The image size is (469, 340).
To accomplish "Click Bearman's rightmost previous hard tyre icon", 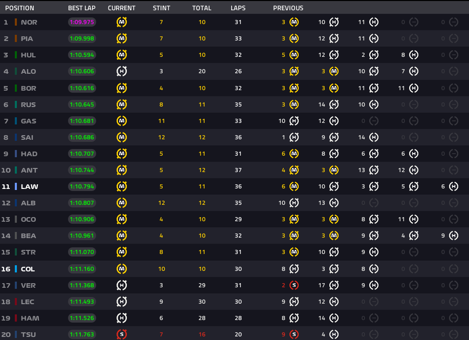I will click(x=454, y=236).
